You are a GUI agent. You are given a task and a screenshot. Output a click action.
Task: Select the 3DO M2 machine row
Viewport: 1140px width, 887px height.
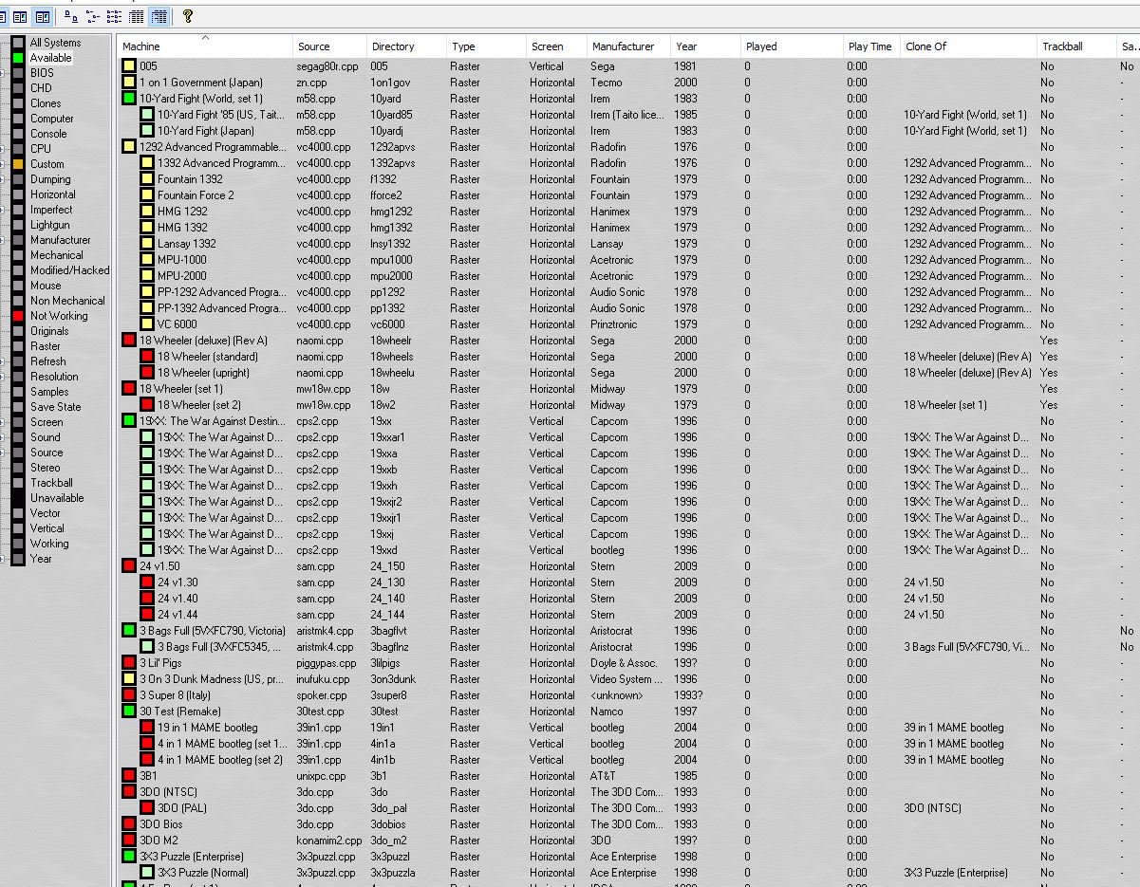(x=626, y=841)
